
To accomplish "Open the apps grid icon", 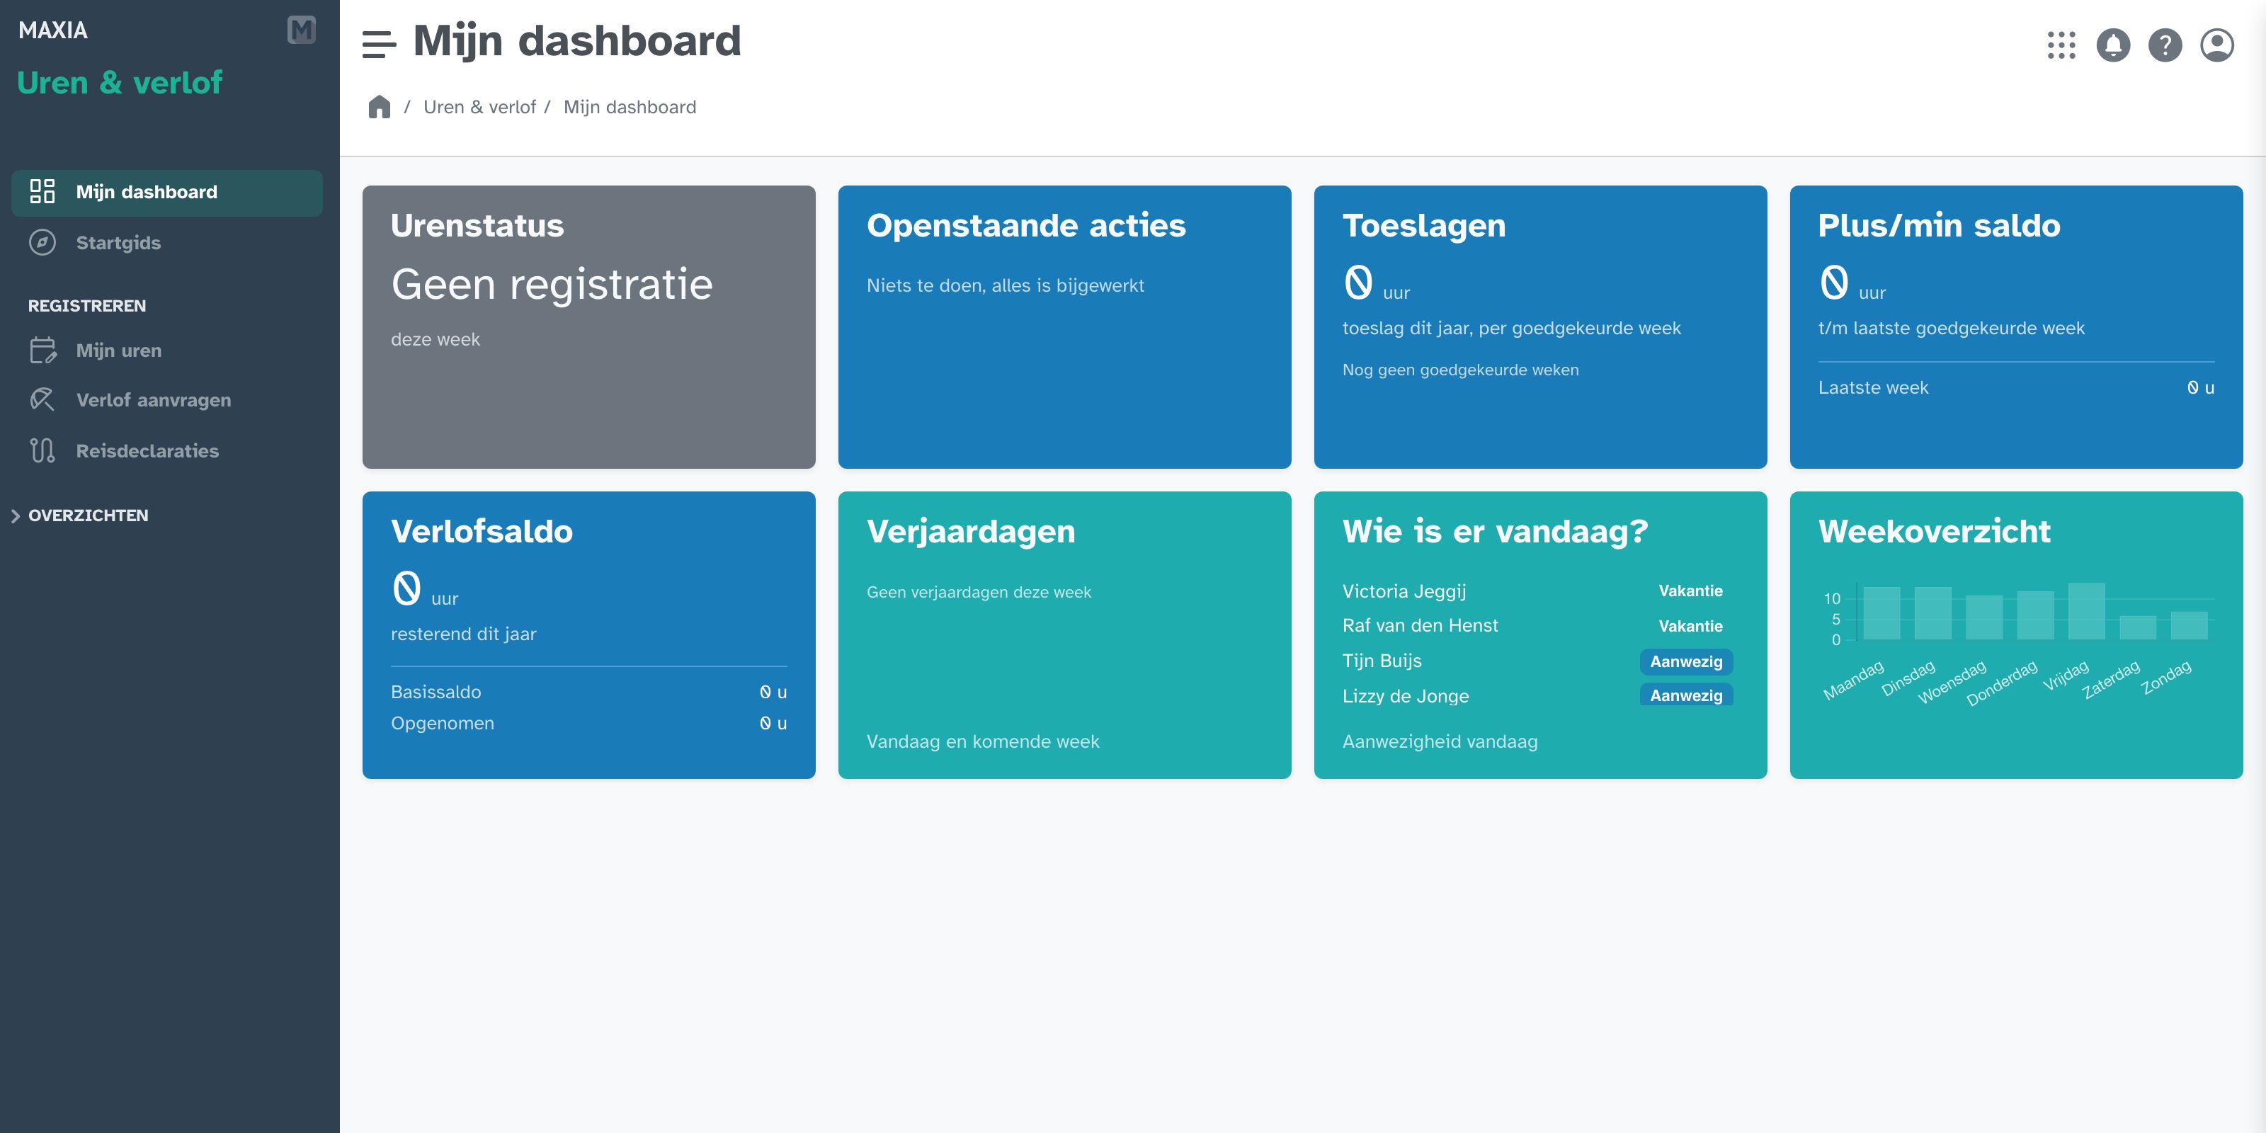I will pos(2061,45).
